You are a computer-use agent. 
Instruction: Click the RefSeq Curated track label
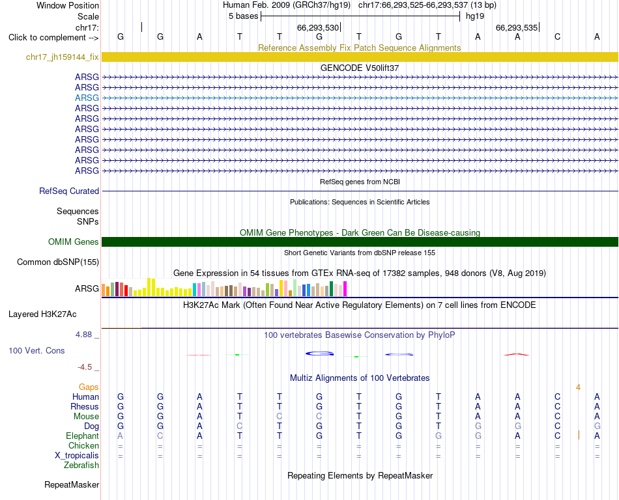point(69,191)
